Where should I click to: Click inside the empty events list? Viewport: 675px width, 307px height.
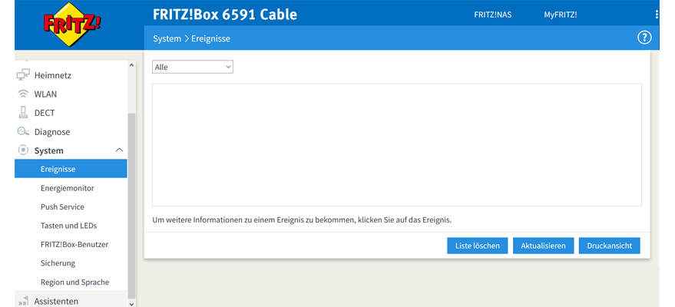click(396, 144)
